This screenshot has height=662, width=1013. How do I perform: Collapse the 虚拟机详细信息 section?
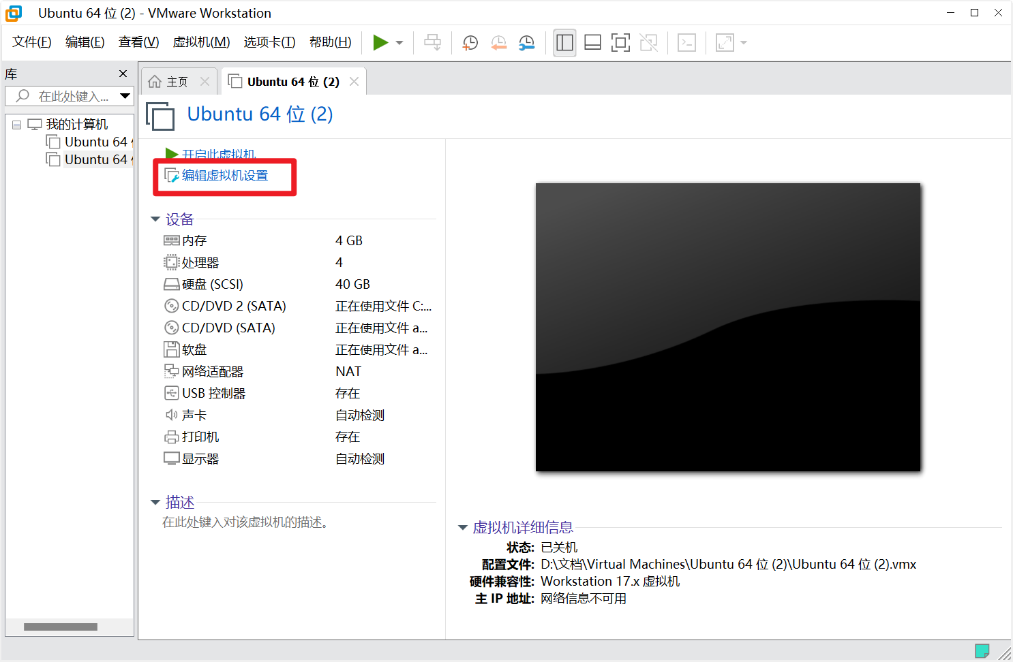pyautogui.click(x=463, y=528)
